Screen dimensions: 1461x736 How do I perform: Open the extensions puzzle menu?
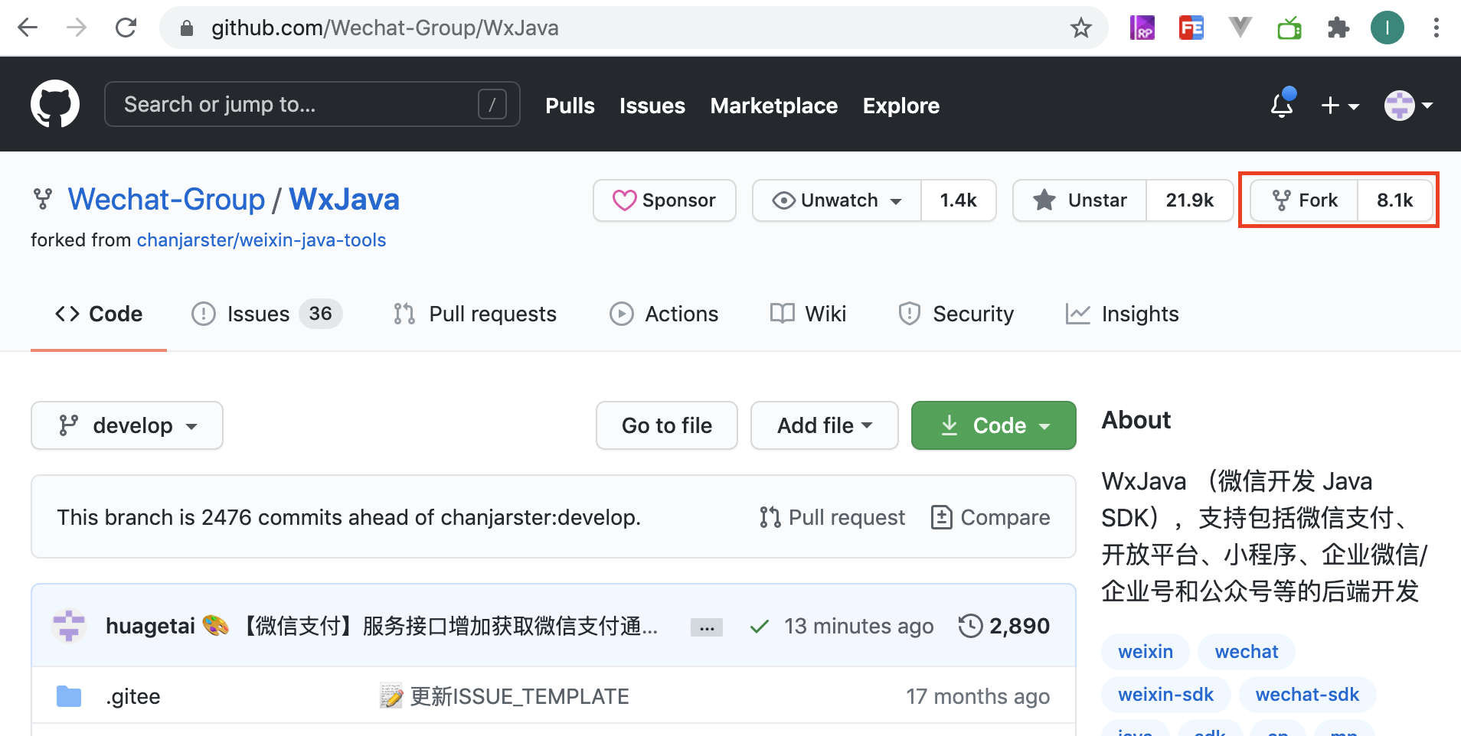pos(1338,28)
